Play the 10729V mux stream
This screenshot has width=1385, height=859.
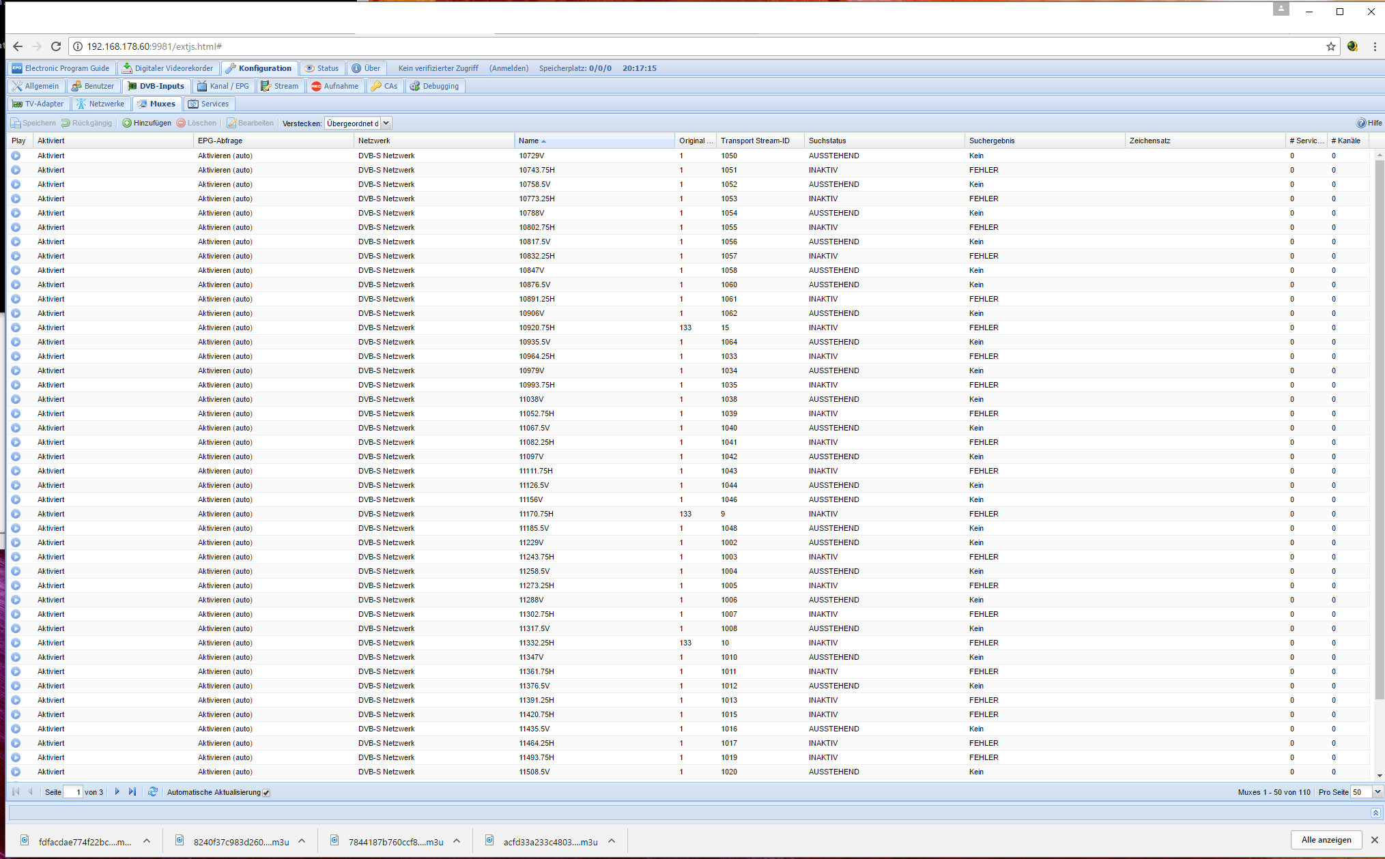(16, 156)
